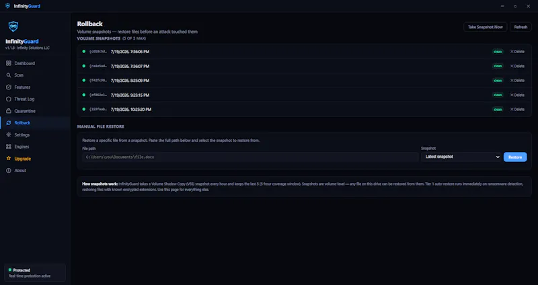
Task: Select the Scan magnifier icon
Action: pyautogui.click(x=9, y=75)
